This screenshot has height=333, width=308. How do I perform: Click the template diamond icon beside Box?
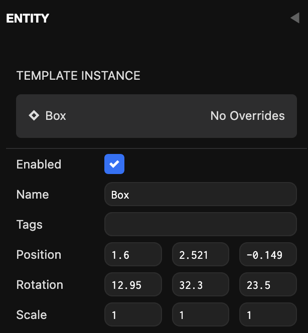(34, 116)
